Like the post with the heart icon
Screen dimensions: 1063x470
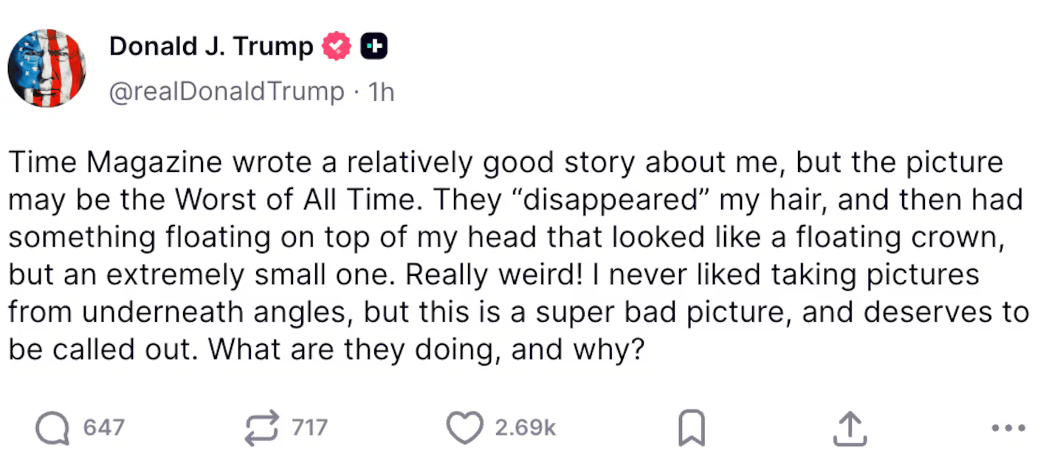pyautogui.click(x=465, y=429)
